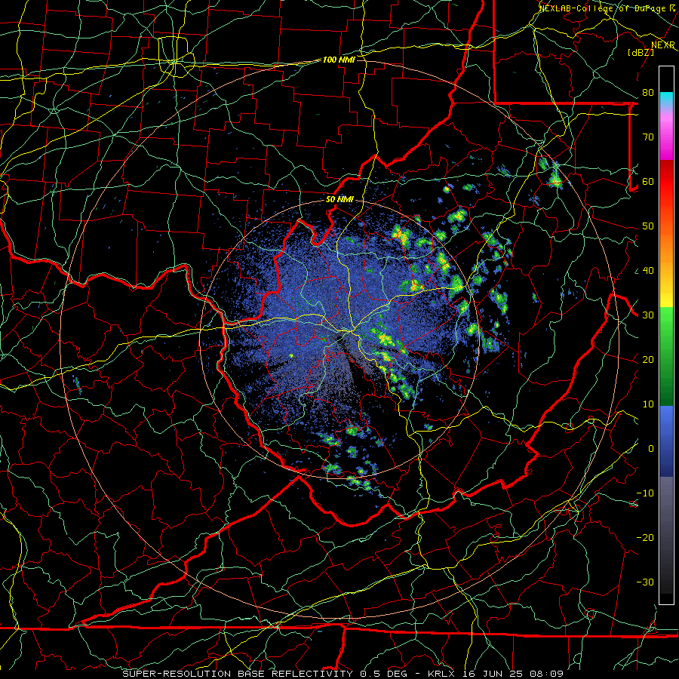Select the 10 value on the dBZ scale
This screenshot has height=679, width=679.
[648, 404]
